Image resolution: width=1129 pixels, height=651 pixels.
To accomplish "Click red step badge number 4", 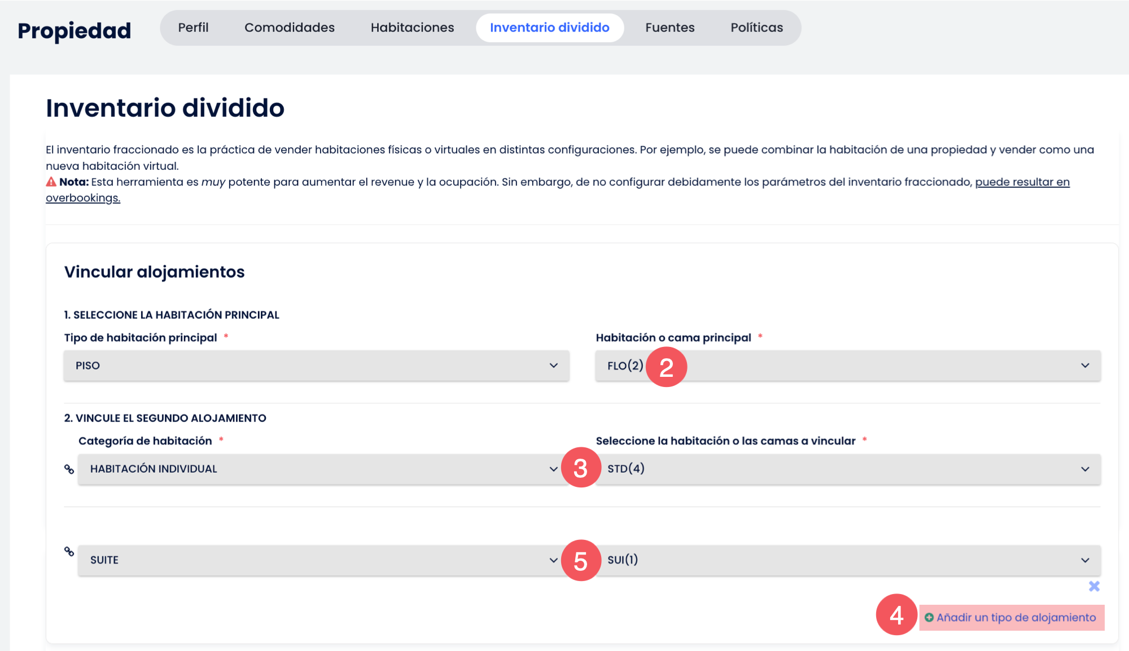I will pos(896,615).
